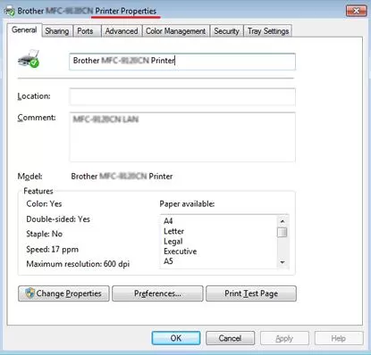Click the 'Color: Yes' feature text

[x=44, y=203]
